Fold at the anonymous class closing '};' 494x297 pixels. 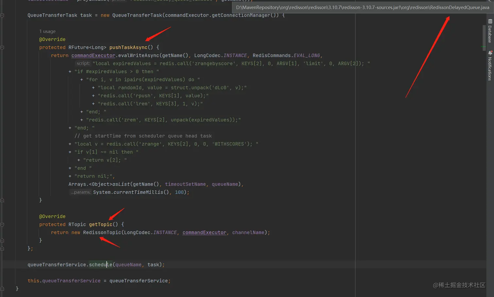pyautogui.click(x=2, y=249)
